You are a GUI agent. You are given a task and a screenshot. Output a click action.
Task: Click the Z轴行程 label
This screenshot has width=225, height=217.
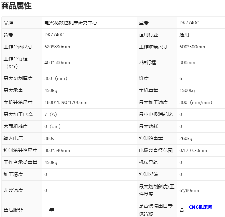pyautogui.click(x=147, y=62)
